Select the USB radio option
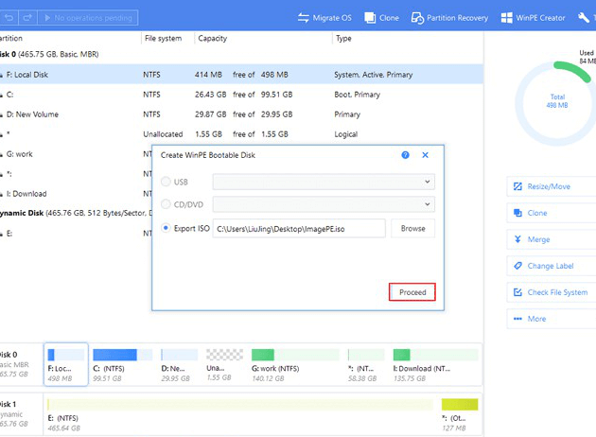The height and width of the screenshot is (437, 596). [x=167, y=181]
